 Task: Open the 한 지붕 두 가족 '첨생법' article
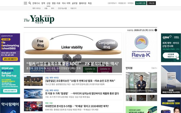pos(82,93)
